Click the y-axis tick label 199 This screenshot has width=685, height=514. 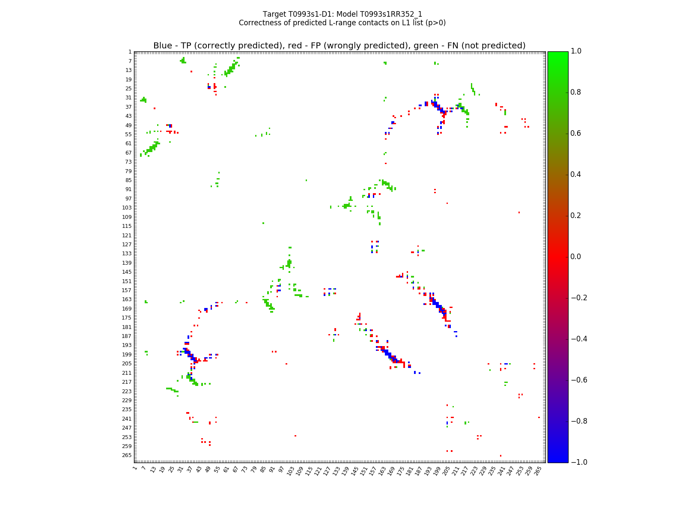pyautogui.click(x=127, y=354)
